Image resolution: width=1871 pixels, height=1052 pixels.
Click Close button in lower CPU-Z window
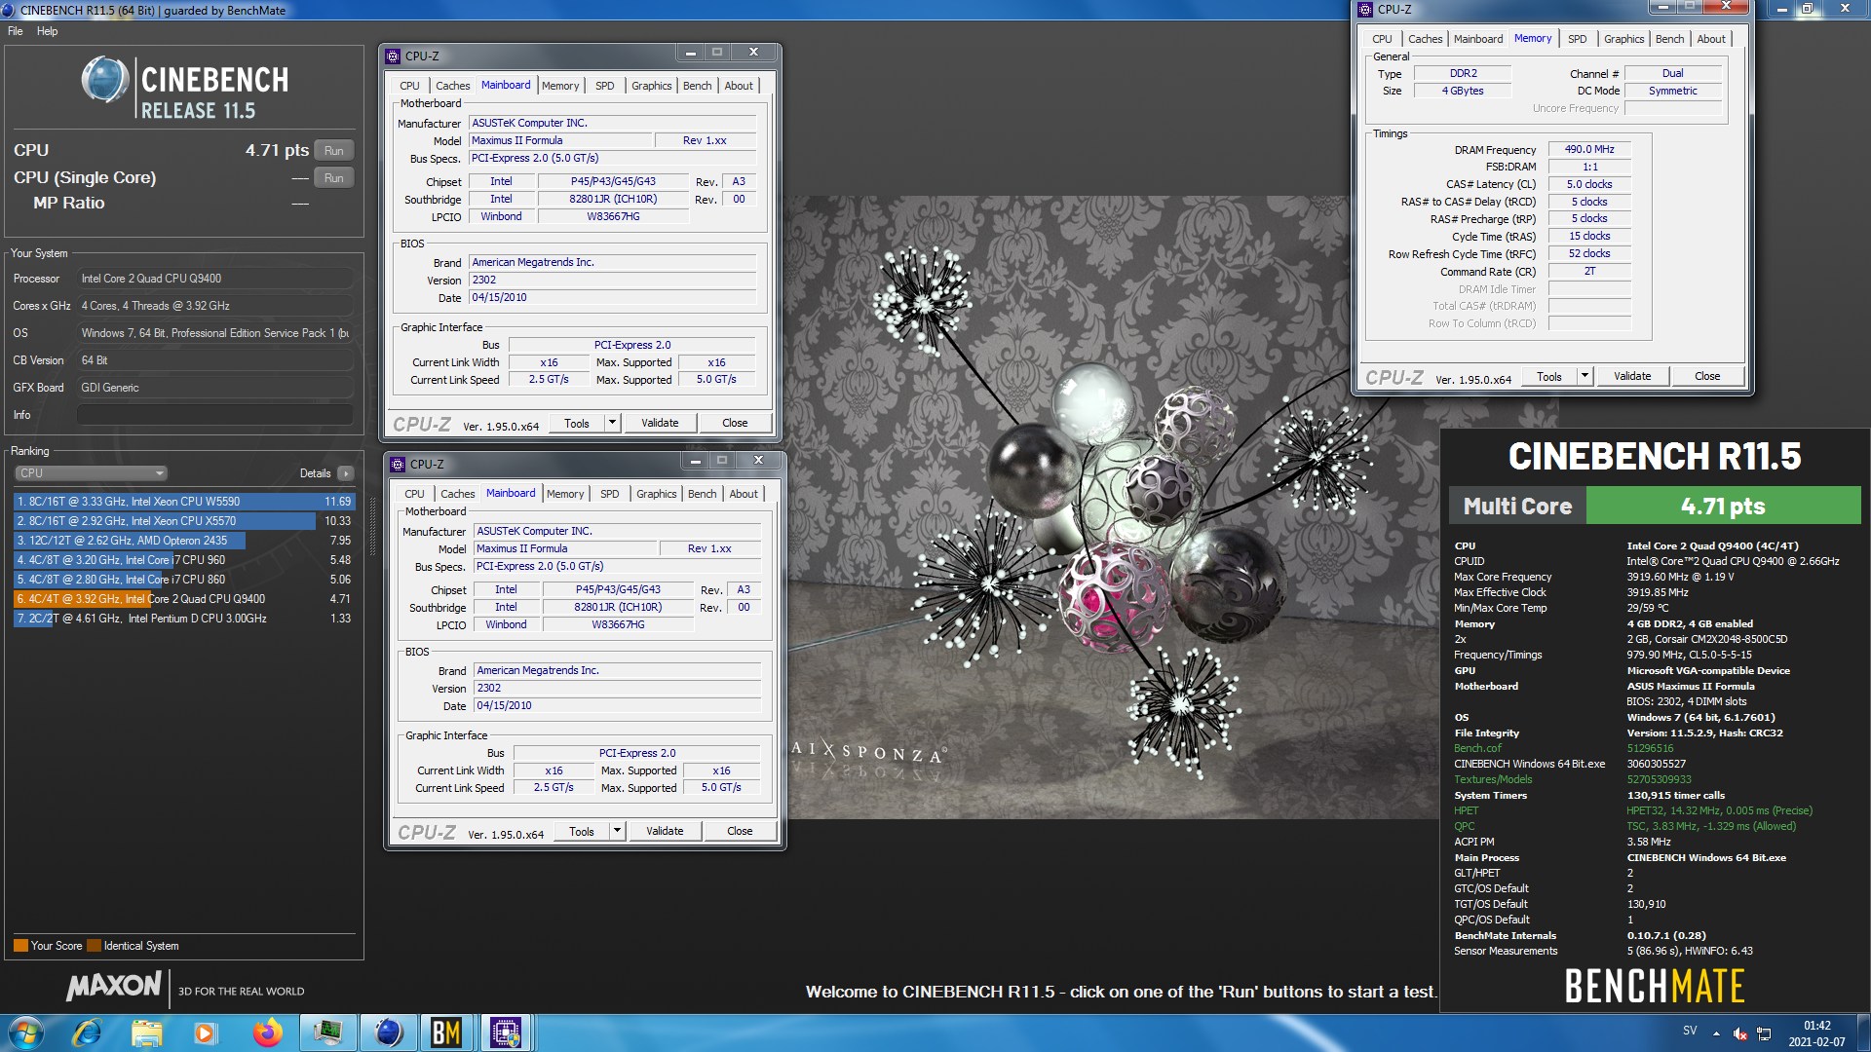coord(740,831)
